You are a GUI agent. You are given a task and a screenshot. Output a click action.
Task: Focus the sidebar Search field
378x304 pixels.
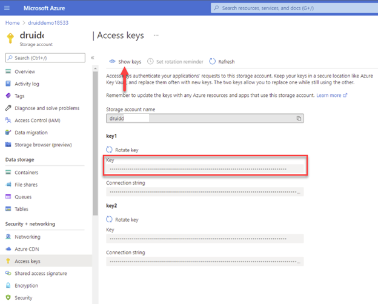coord(44,58)
